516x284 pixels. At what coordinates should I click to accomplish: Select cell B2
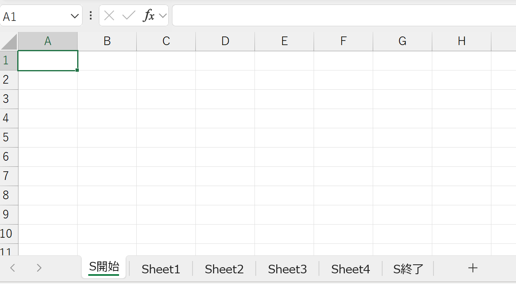[107, 80]
